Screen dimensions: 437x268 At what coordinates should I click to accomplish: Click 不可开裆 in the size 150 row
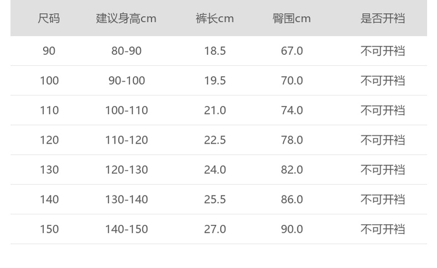point(383,229)
